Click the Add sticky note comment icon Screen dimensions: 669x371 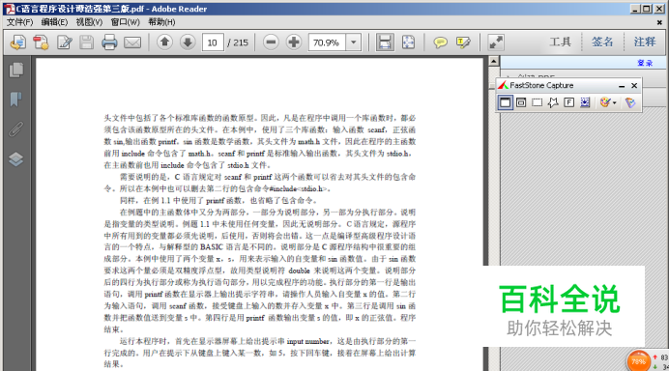click(440, 43)
